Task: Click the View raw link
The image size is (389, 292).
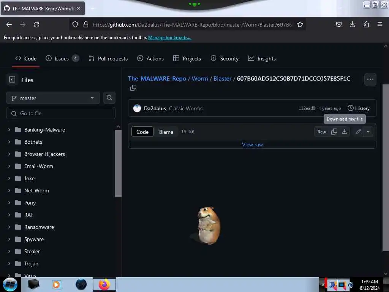Action: pos(252,144)
